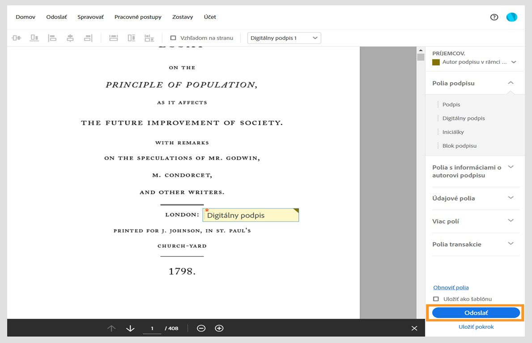Image resolution: width=532 pixels, height=343 pixels.
Task: Open the Digitálny podpis 1 dropdown
Action: [x=284, y=38]
